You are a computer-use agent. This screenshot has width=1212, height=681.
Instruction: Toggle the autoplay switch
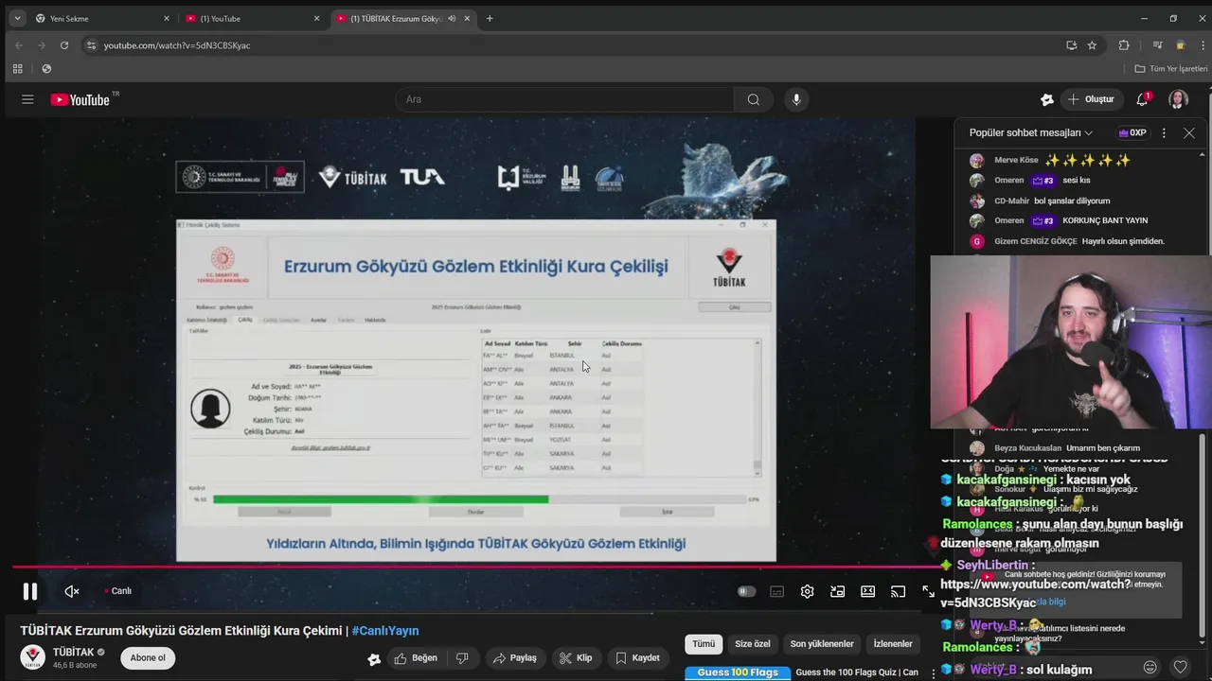pyautogui.click(x=747, y=591)
